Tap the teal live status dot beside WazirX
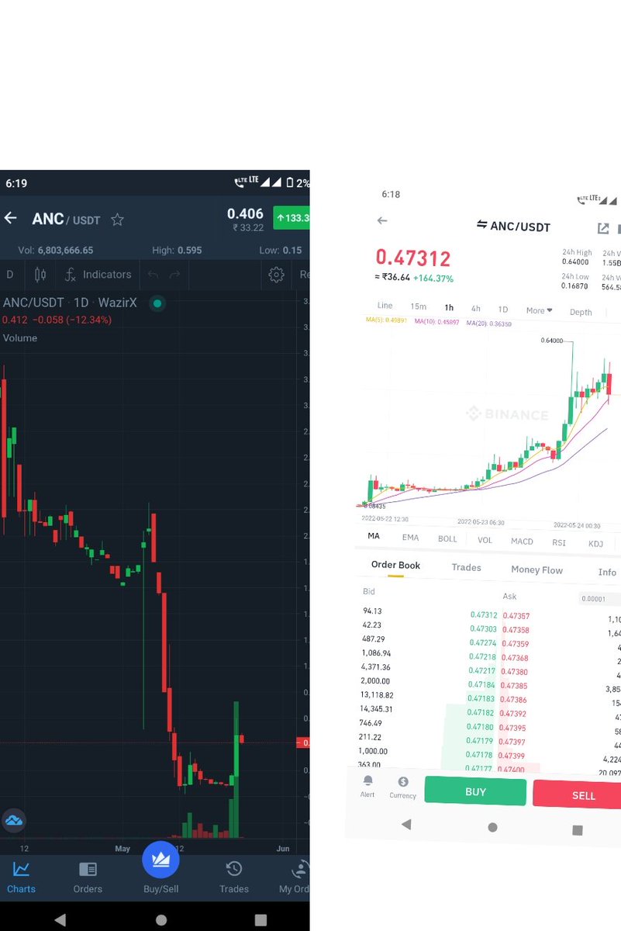The height and width of the screenshot is (931, 621). pyautogui.click(x=157, y=303)
